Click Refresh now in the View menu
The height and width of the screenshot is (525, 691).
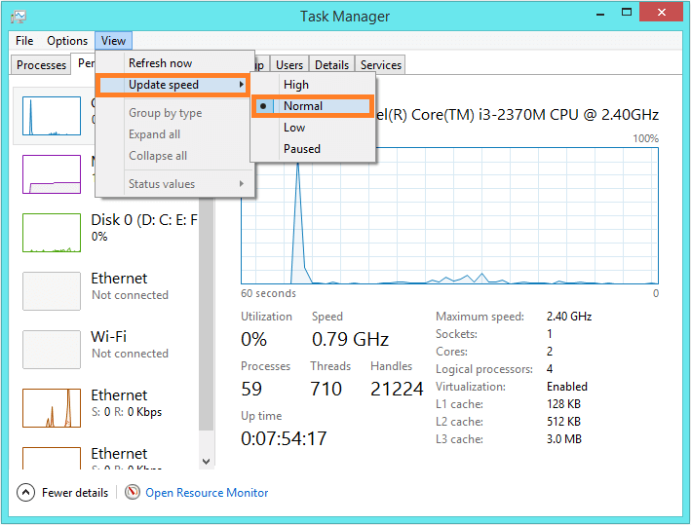[x=160, y=63]
